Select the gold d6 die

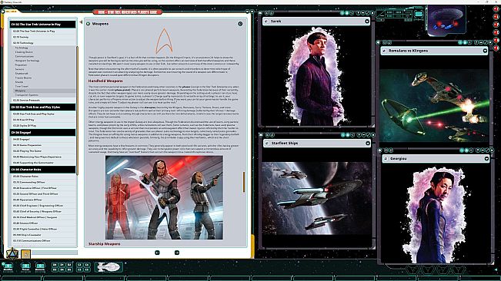click(x=26, y=254)
